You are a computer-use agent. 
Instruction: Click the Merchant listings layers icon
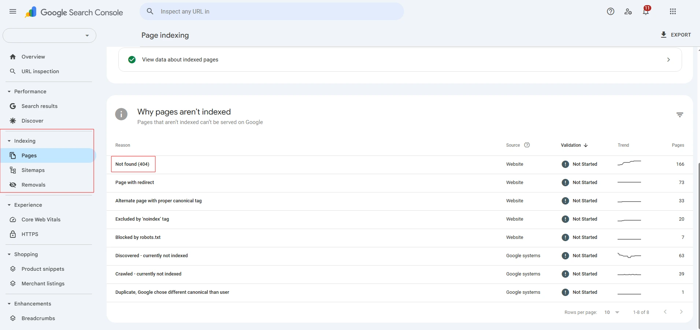click(x=13, y=284)
